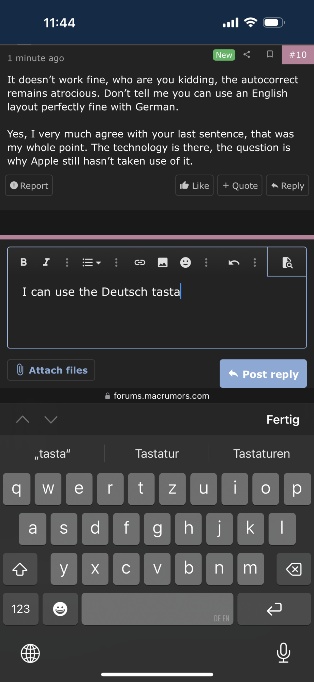Viewport: 314px width, 682px height.
Task: Report this post
Action: 29,186
